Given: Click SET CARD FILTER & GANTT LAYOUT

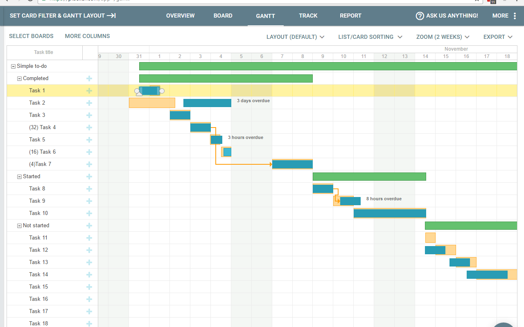Looking at the screenshot, I should [x=63, y=16].
